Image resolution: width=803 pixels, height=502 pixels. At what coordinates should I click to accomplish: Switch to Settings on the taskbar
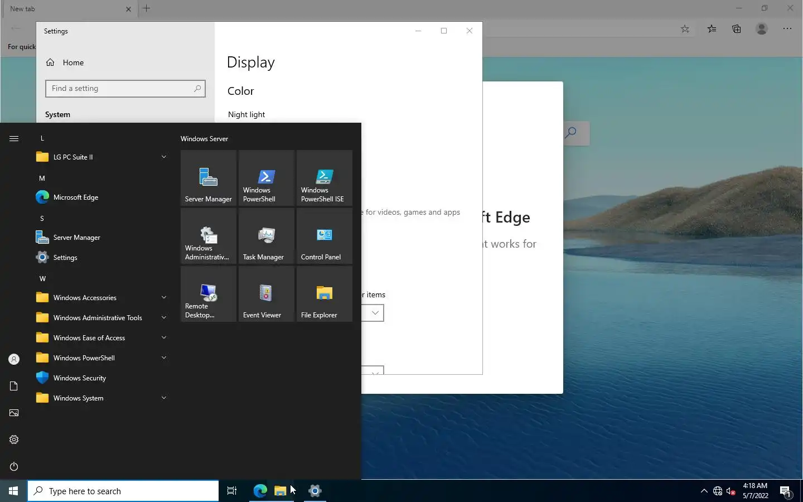(315, 491)
